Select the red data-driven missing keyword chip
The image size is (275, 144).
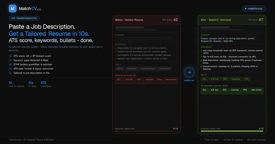171,81
